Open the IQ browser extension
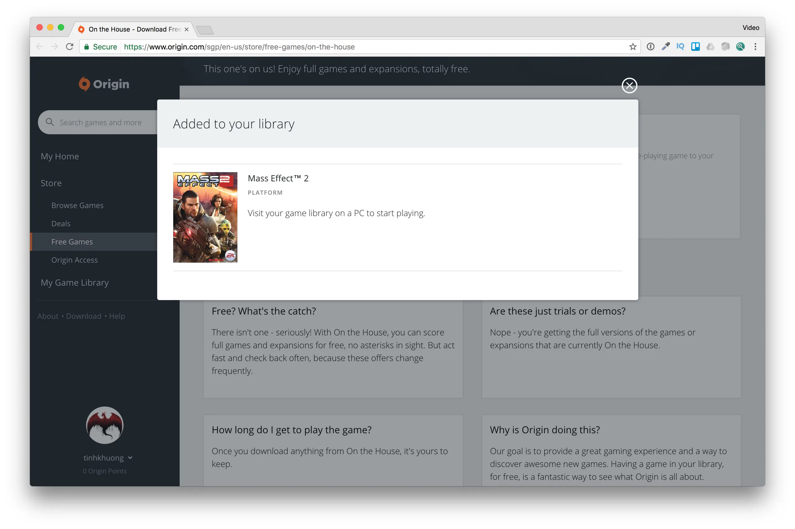This screenshot has width=795, height=529. click(680, 47)
